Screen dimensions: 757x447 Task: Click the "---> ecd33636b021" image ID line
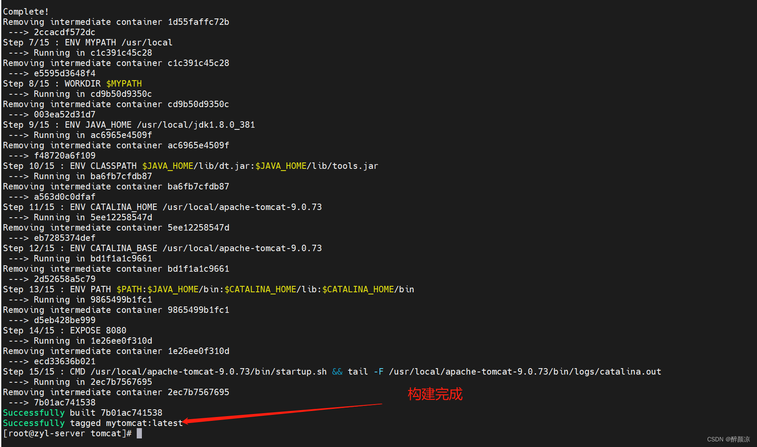coord(52,361)
